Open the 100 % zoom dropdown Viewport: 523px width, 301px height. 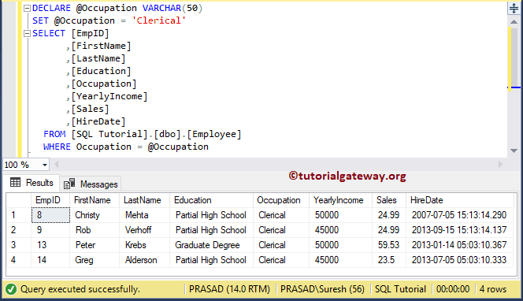pos(45,165)
